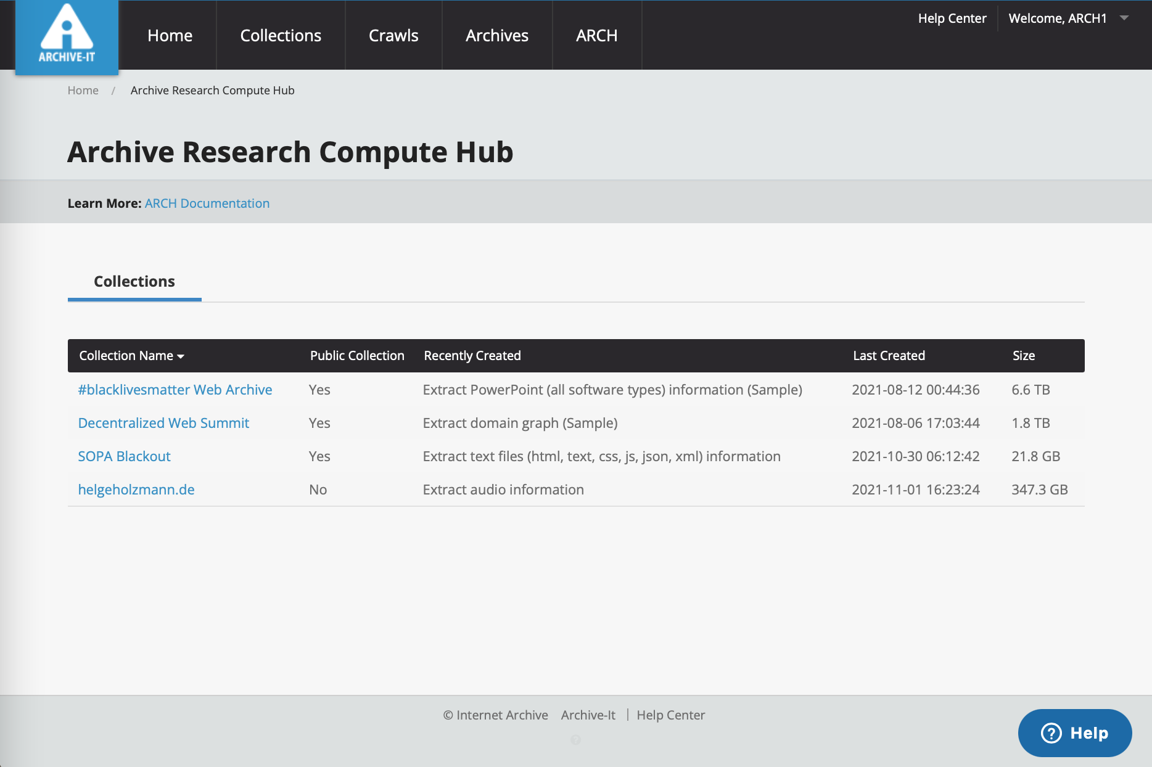Viewport: 1152px width, 767px height.
Task: Click the Last Created column header
Action: click(x=889, y=356)
